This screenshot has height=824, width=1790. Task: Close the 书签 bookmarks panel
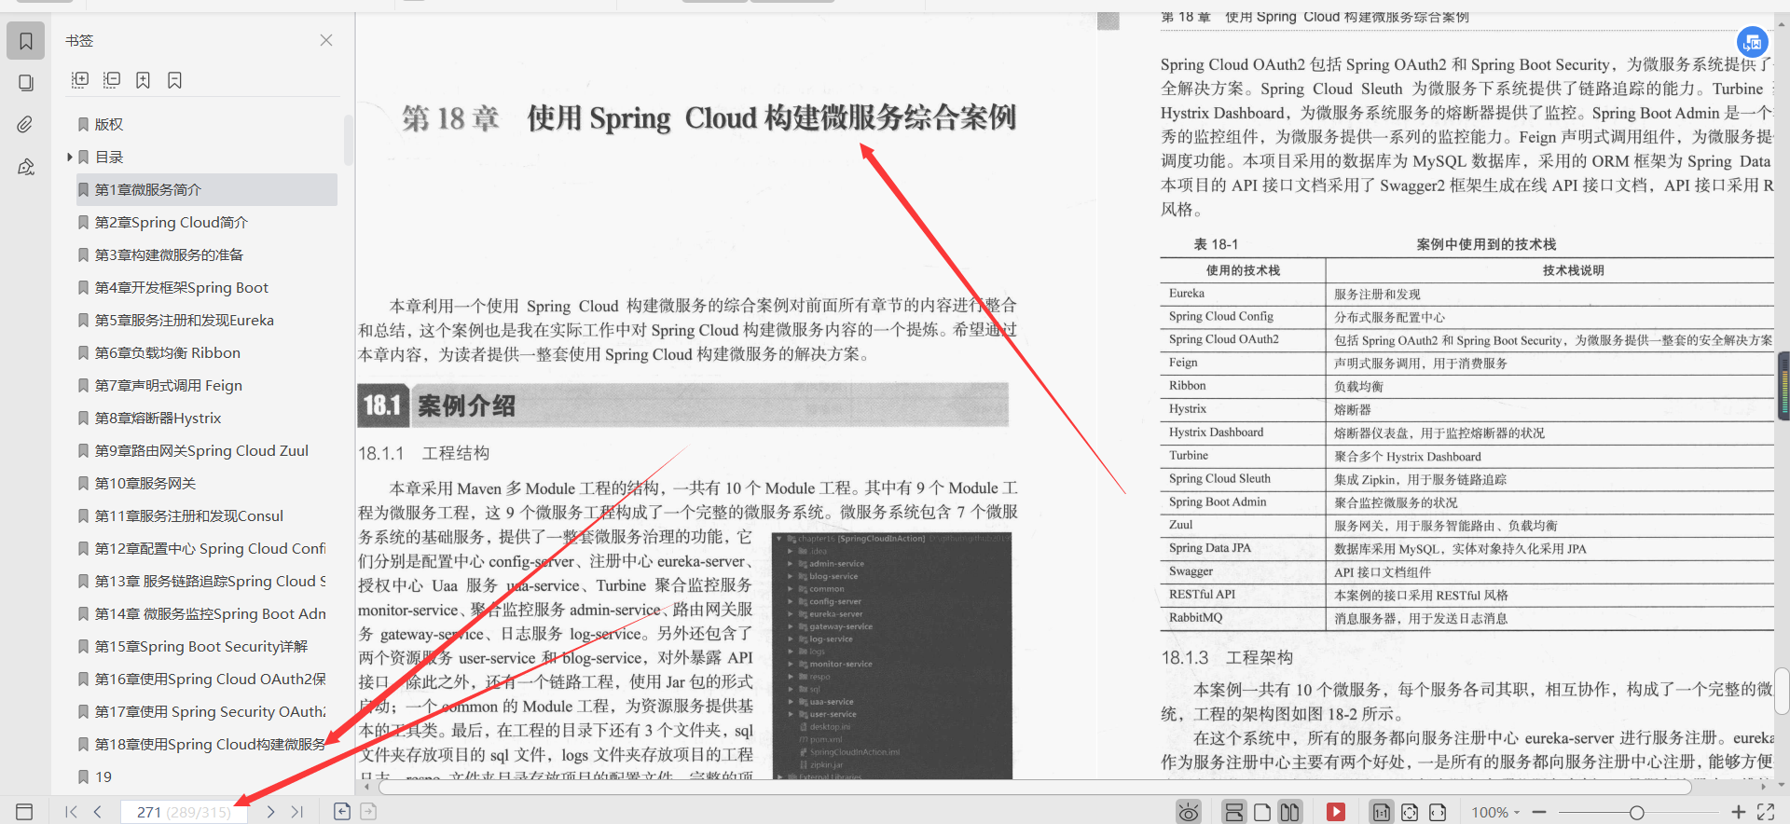tap(326, 40)
